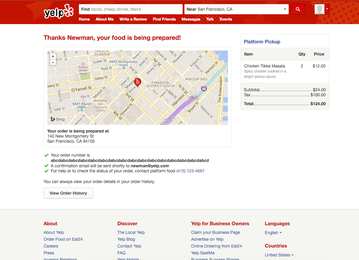359x260 pixels.
Task: Open Messages from the top navigation
Action: 191,19
